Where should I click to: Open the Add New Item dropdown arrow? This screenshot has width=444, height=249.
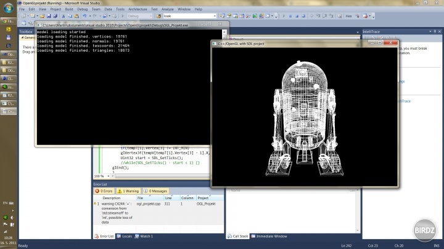point(37,16)
